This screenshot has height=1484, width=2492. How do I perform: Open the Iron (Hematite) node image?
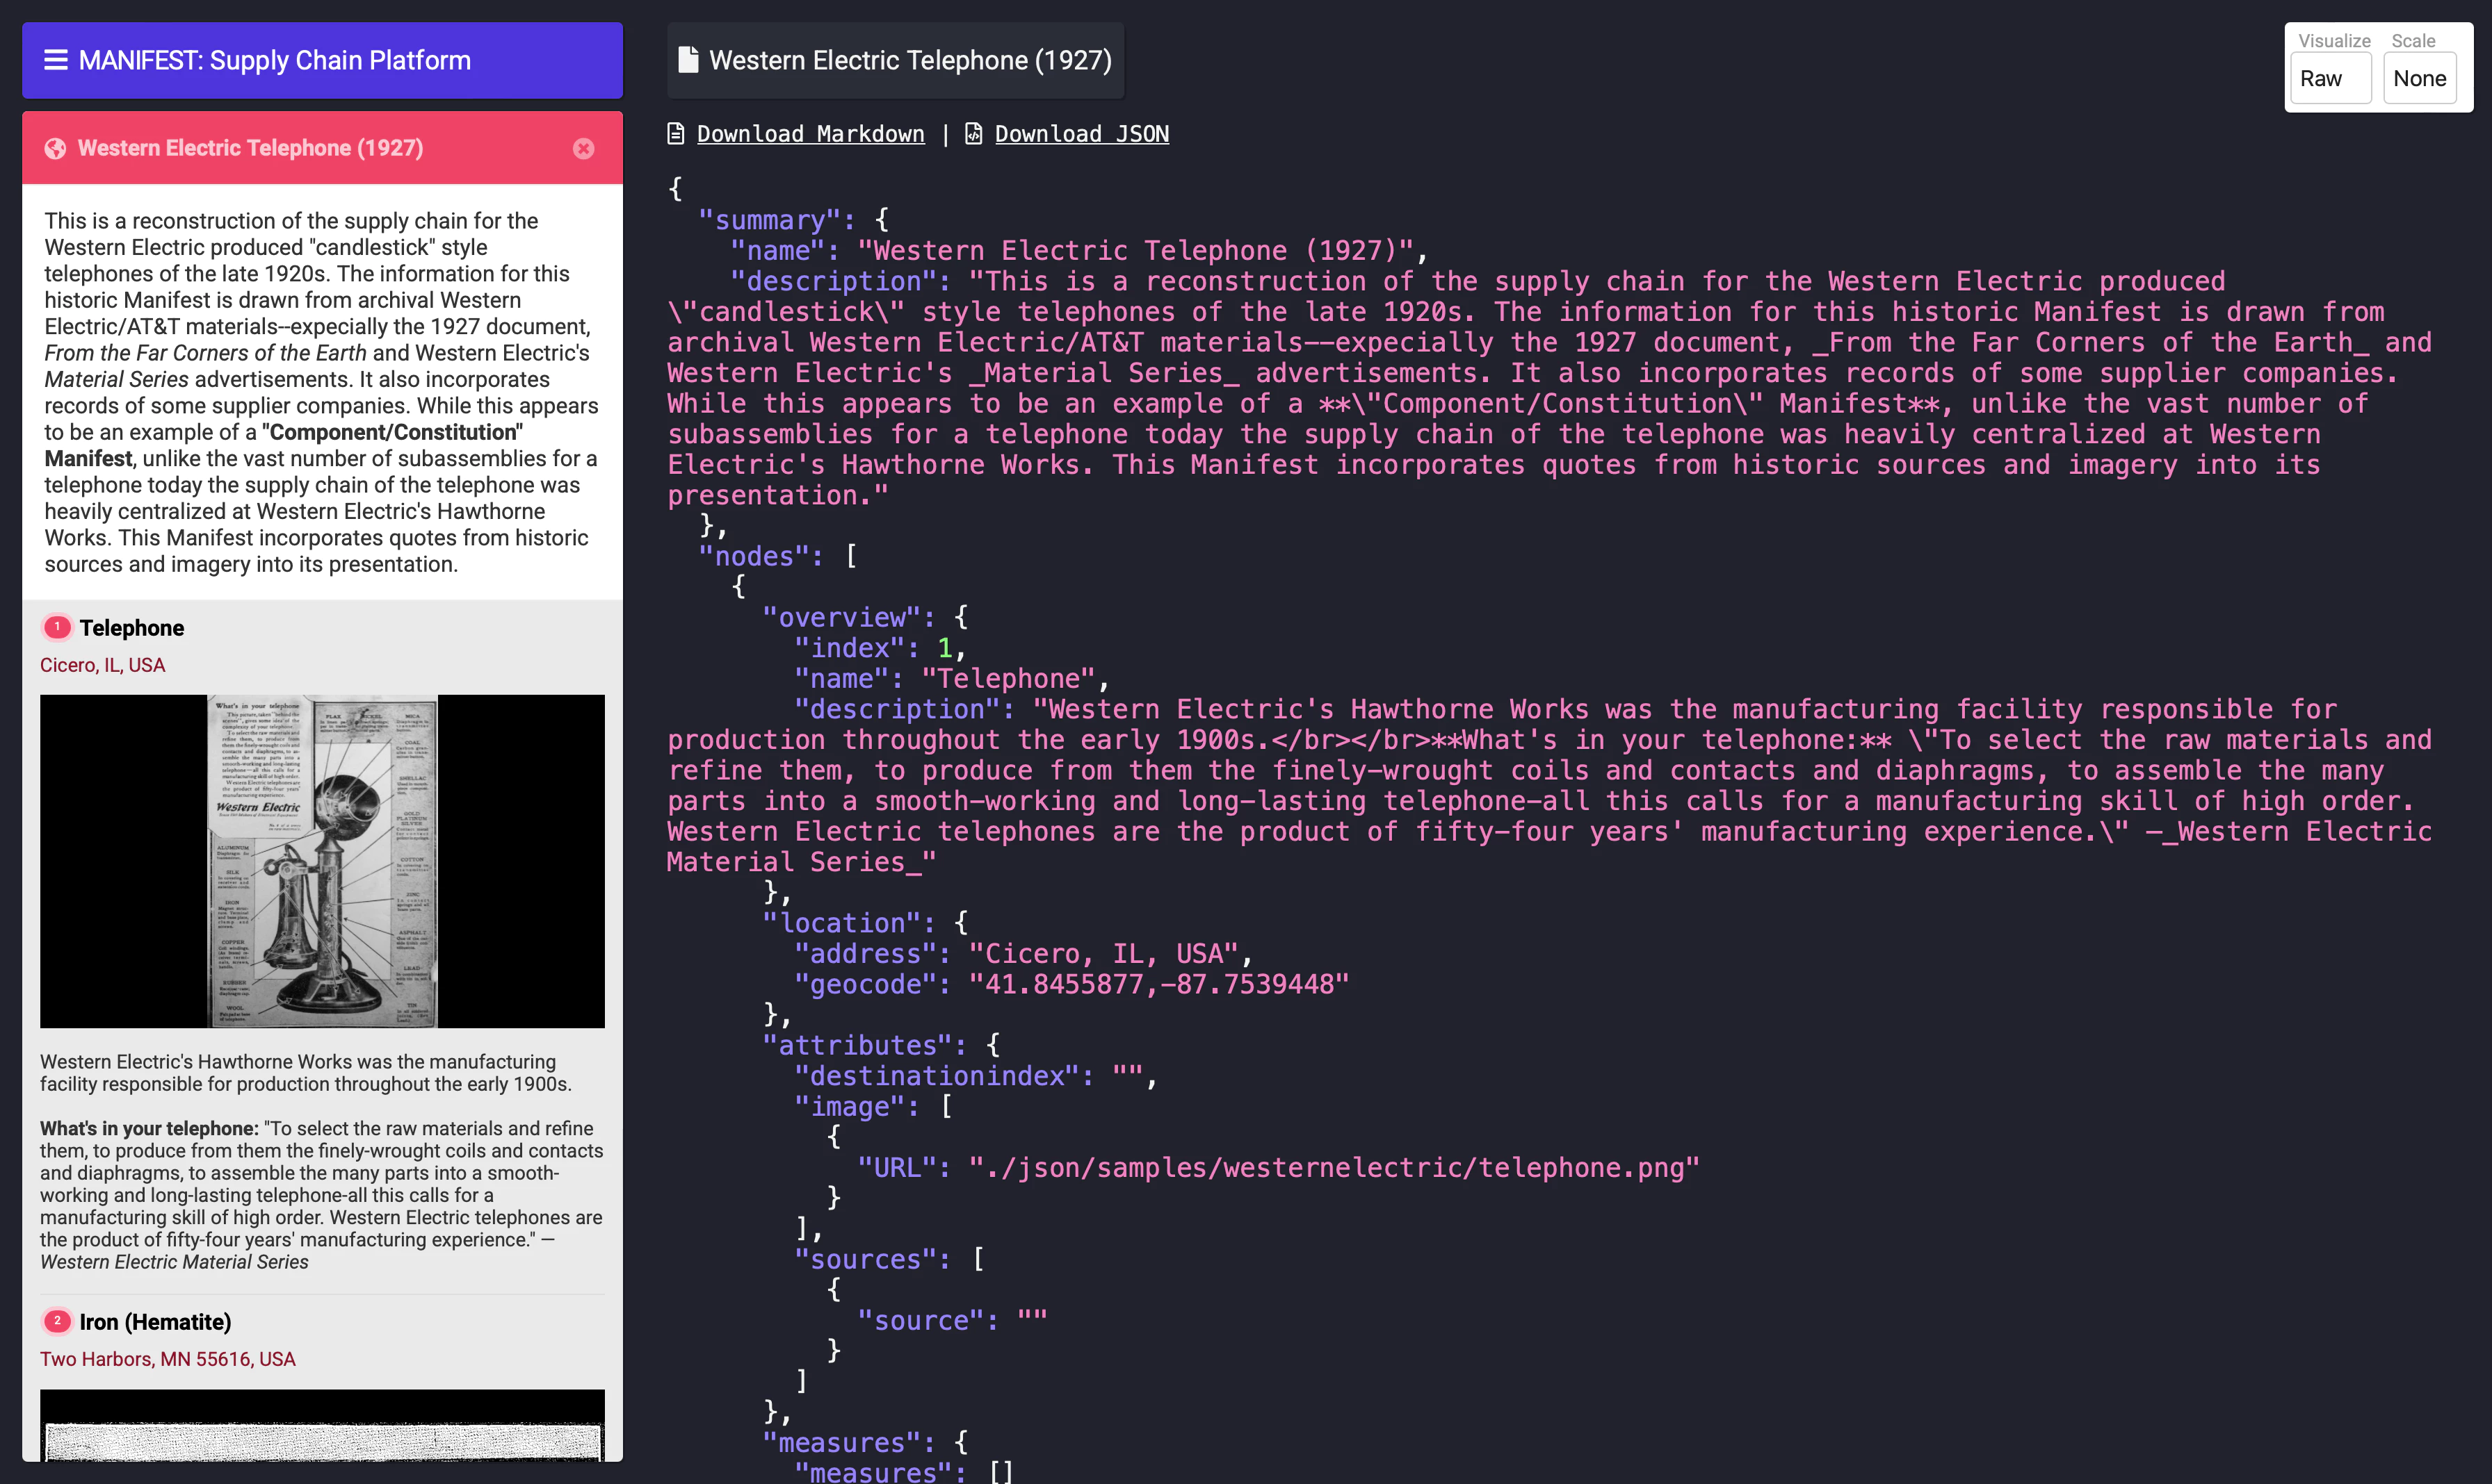(322, 1425)
